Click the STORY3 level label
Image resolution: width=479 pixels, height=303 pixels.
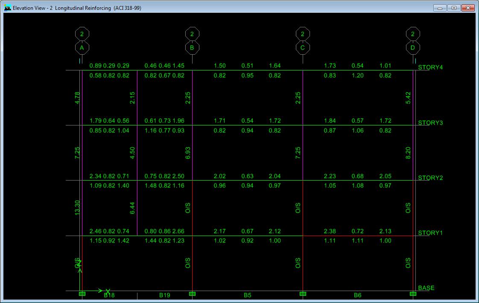pos(430,123)
